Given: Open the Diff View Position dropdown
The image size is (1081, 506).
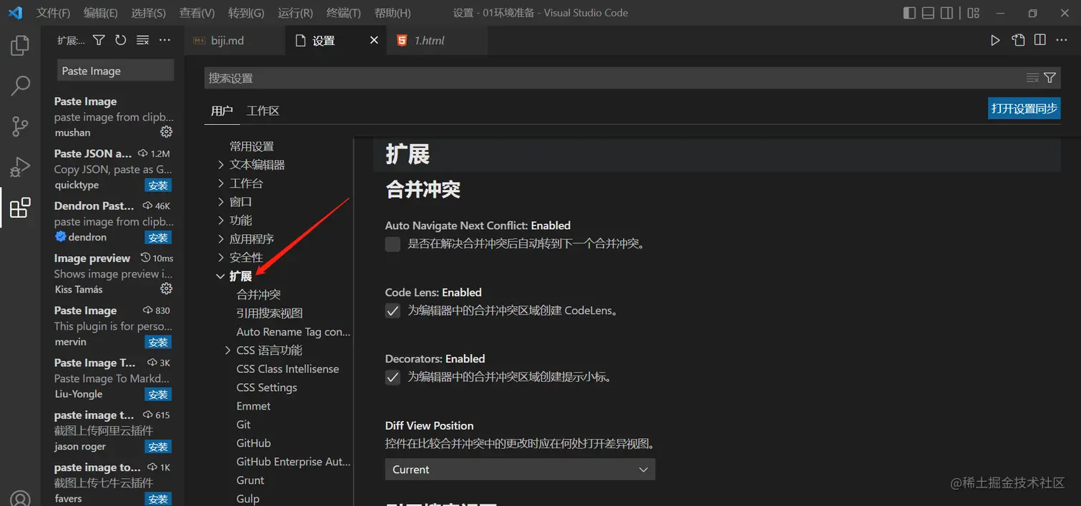Looking at the screenshot, I should pos(520,470).
